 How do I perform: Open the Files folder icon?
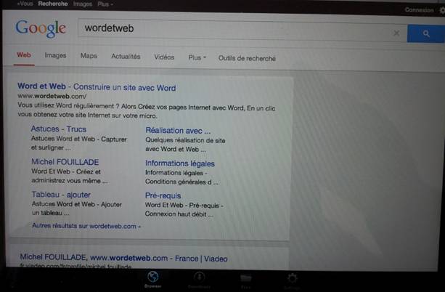point(246,278)
